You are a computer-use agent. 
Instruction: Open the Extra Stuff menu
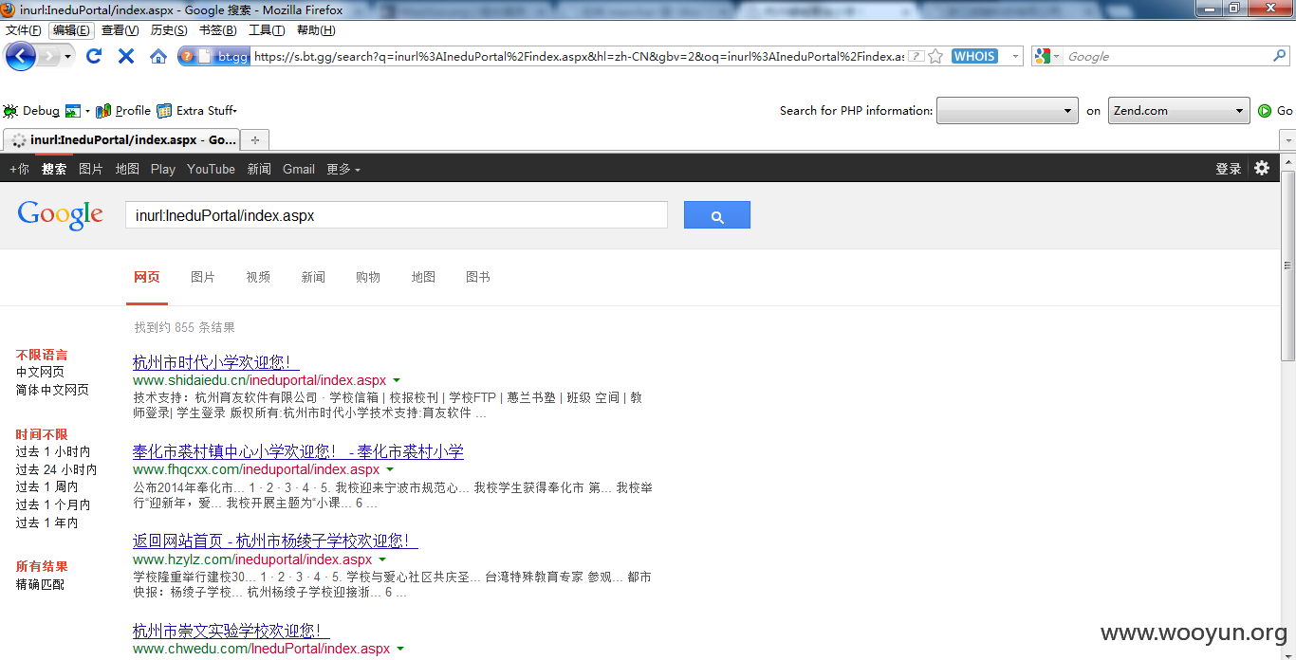[197, 111]
